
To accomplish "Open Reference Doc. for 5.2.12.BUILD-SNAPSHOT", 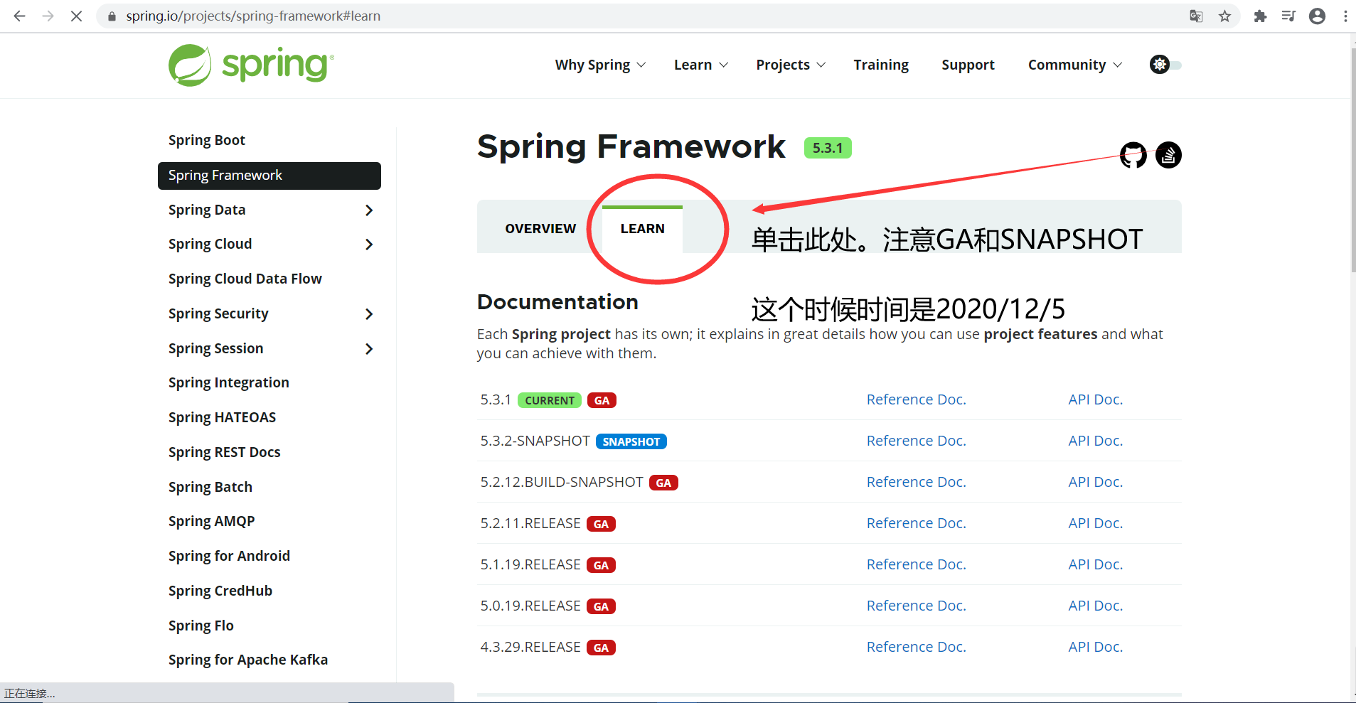I will [x=916, y=482].
